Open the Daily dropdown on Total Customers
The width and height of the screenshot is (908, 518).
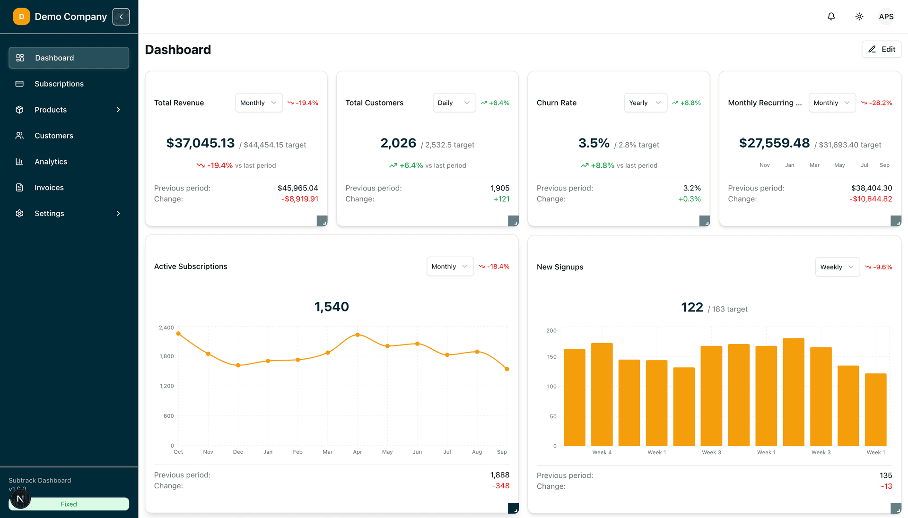pyautogui.click(x=454, y=103)
